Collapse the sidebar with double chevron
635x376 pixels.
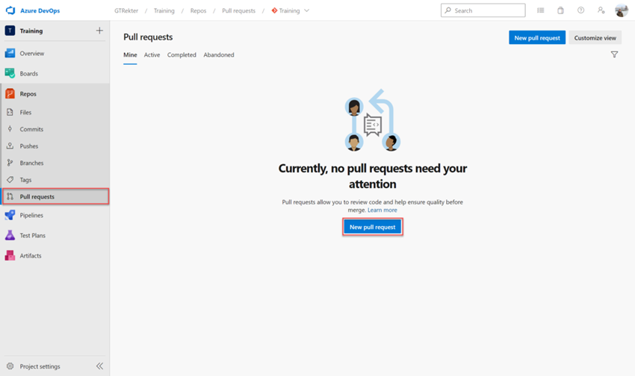[99, 366]
